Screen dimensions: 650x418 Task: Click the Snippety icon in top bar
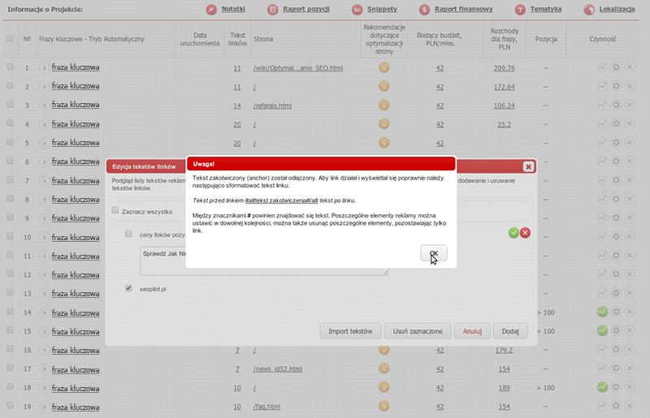(358, 10)
